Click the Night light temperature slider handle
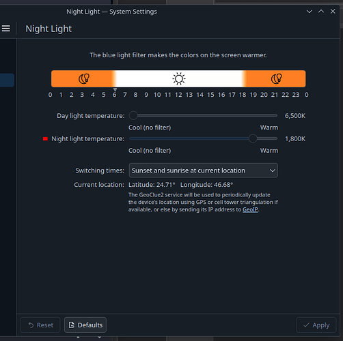 pyautogui.click(x=253, y=138)
